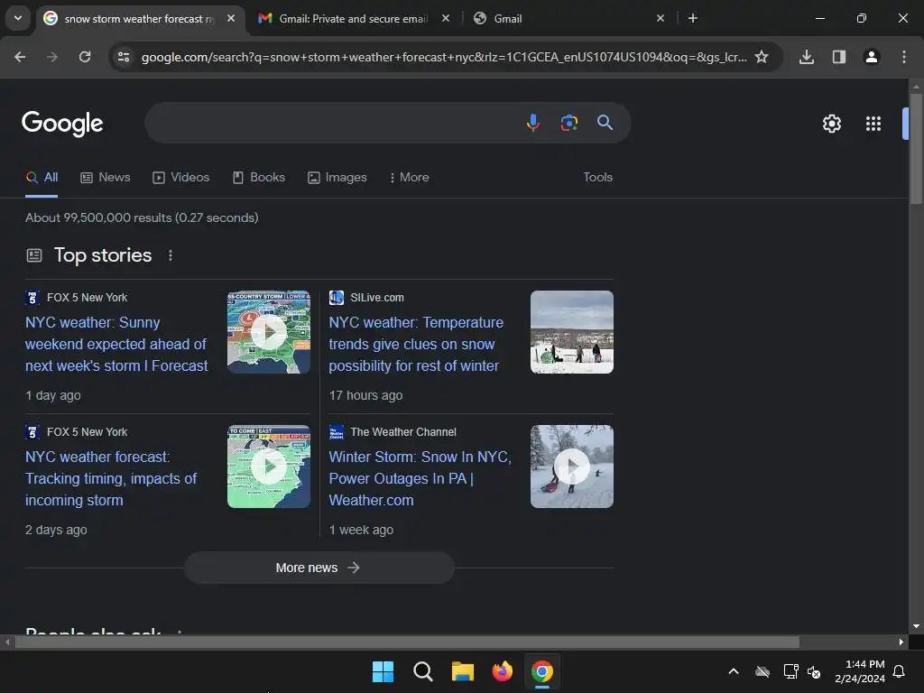This screenshot has height=693, width=924.
Task: Open the Chrome profile icon
Action: (x=871, y=57)
